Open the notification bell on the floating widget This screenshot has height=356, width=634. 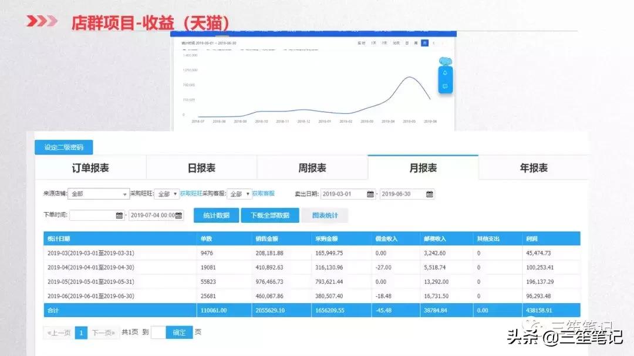pyautogui.click(x=444, y=73)
